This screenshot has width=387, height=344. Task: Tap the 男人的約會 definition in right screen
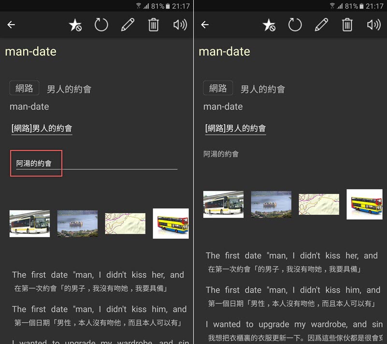click(263, 89)
